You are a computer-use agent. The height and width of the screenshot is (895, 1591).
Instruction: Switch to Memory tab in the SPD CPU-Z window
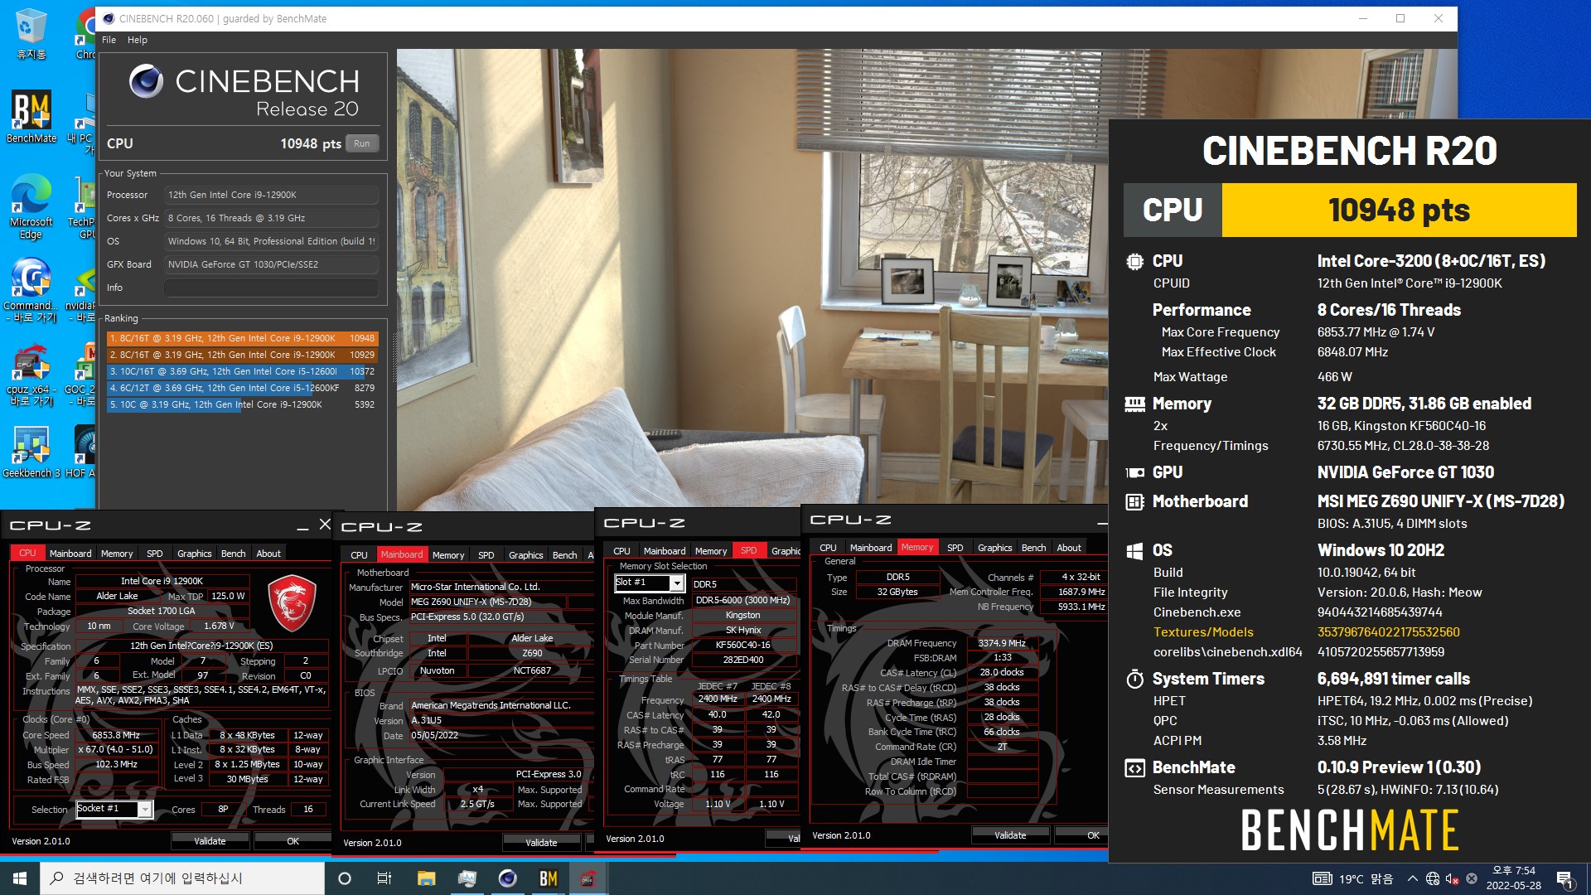[711, 550]
